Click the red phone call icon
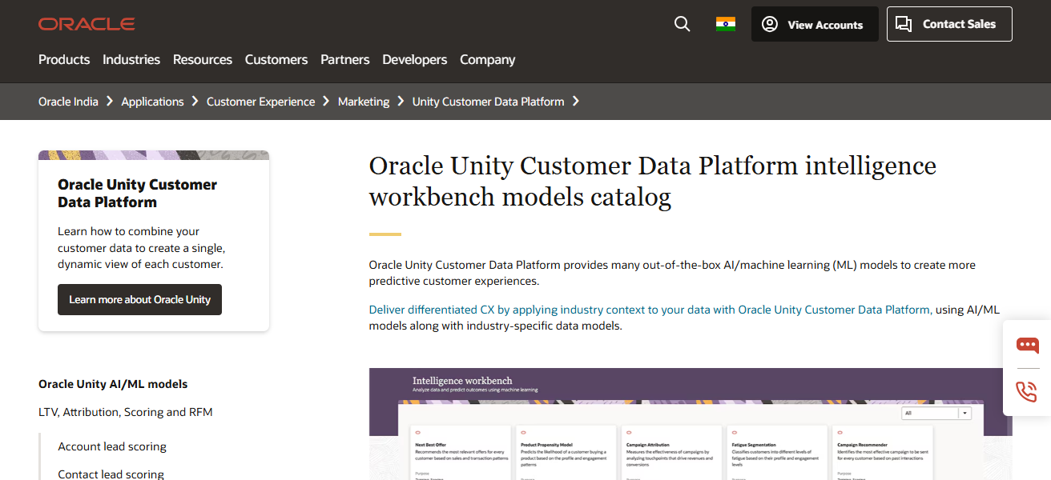1051x480 pixels. [1028, 392]
